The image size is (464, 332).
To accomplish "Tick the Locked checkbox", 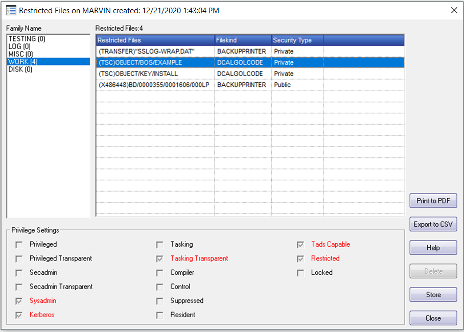I will 300,273.
